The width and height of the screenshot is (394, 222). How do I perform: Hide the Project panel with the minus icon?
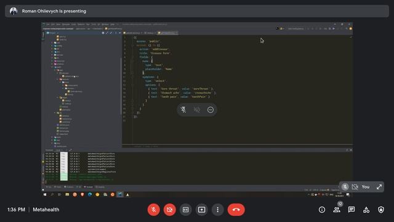coord(119,33)
